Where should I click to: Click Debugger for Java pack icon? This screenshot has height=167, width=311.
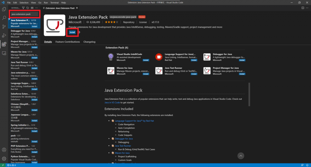coord(207,57)
